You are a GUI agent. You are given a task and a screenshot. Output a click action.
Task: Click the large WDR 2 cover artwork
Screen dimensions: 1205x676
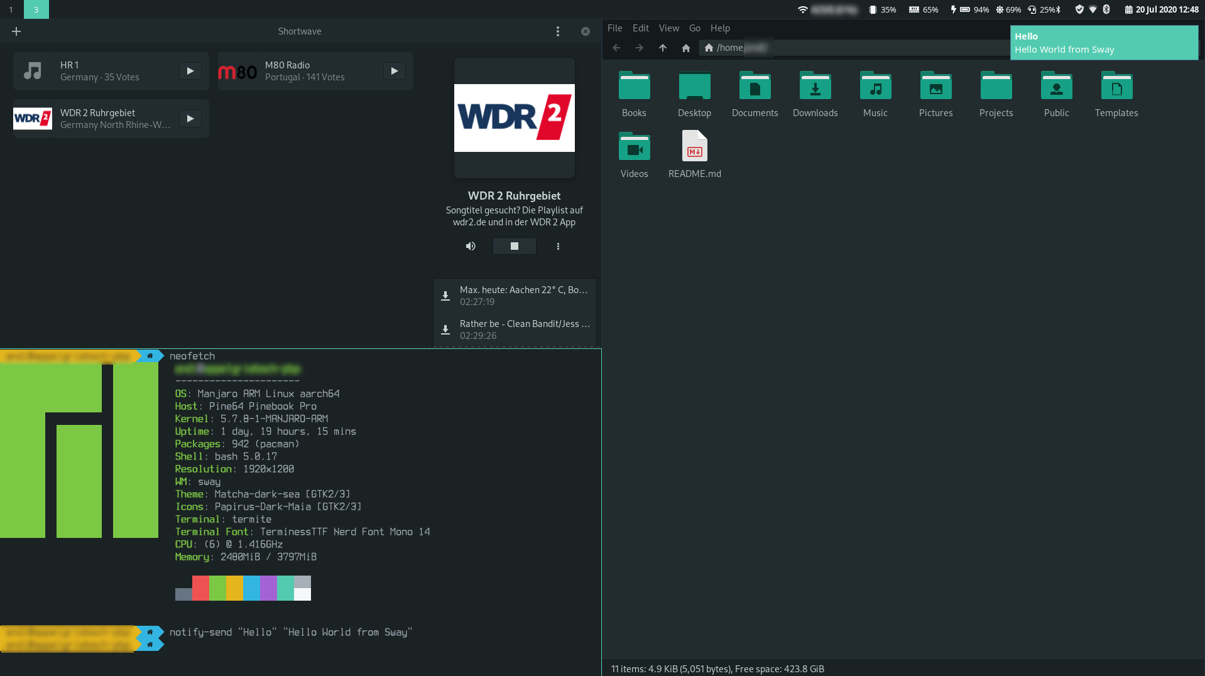(515, 118)
